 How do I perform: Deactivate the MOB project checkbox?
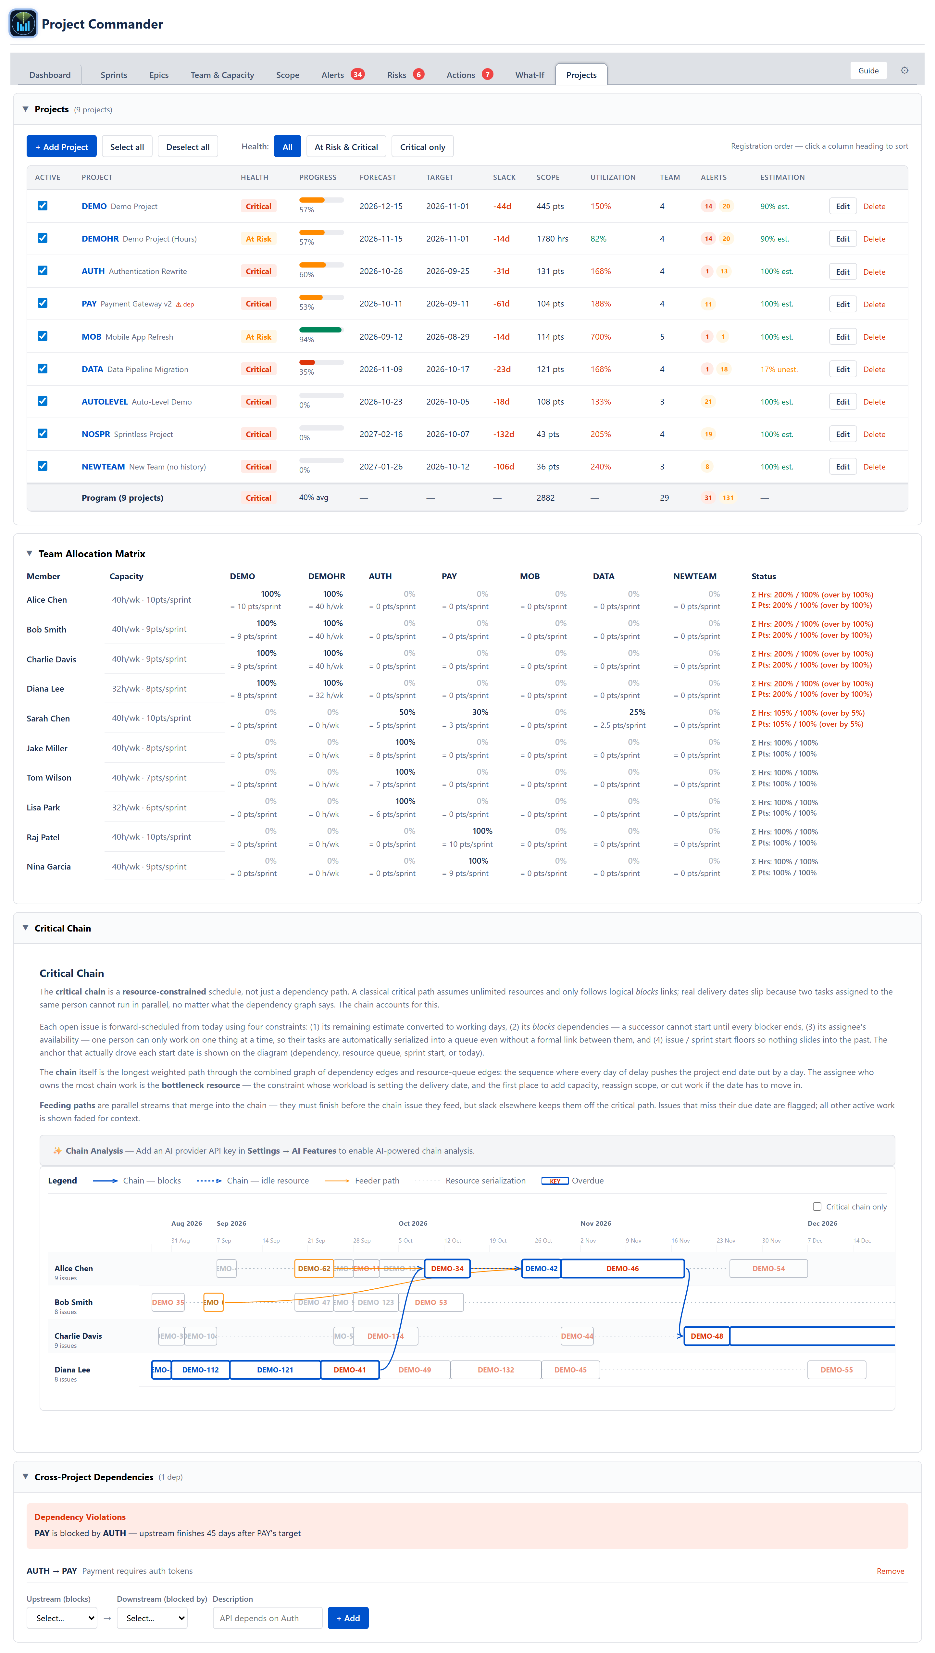(43, 336)
